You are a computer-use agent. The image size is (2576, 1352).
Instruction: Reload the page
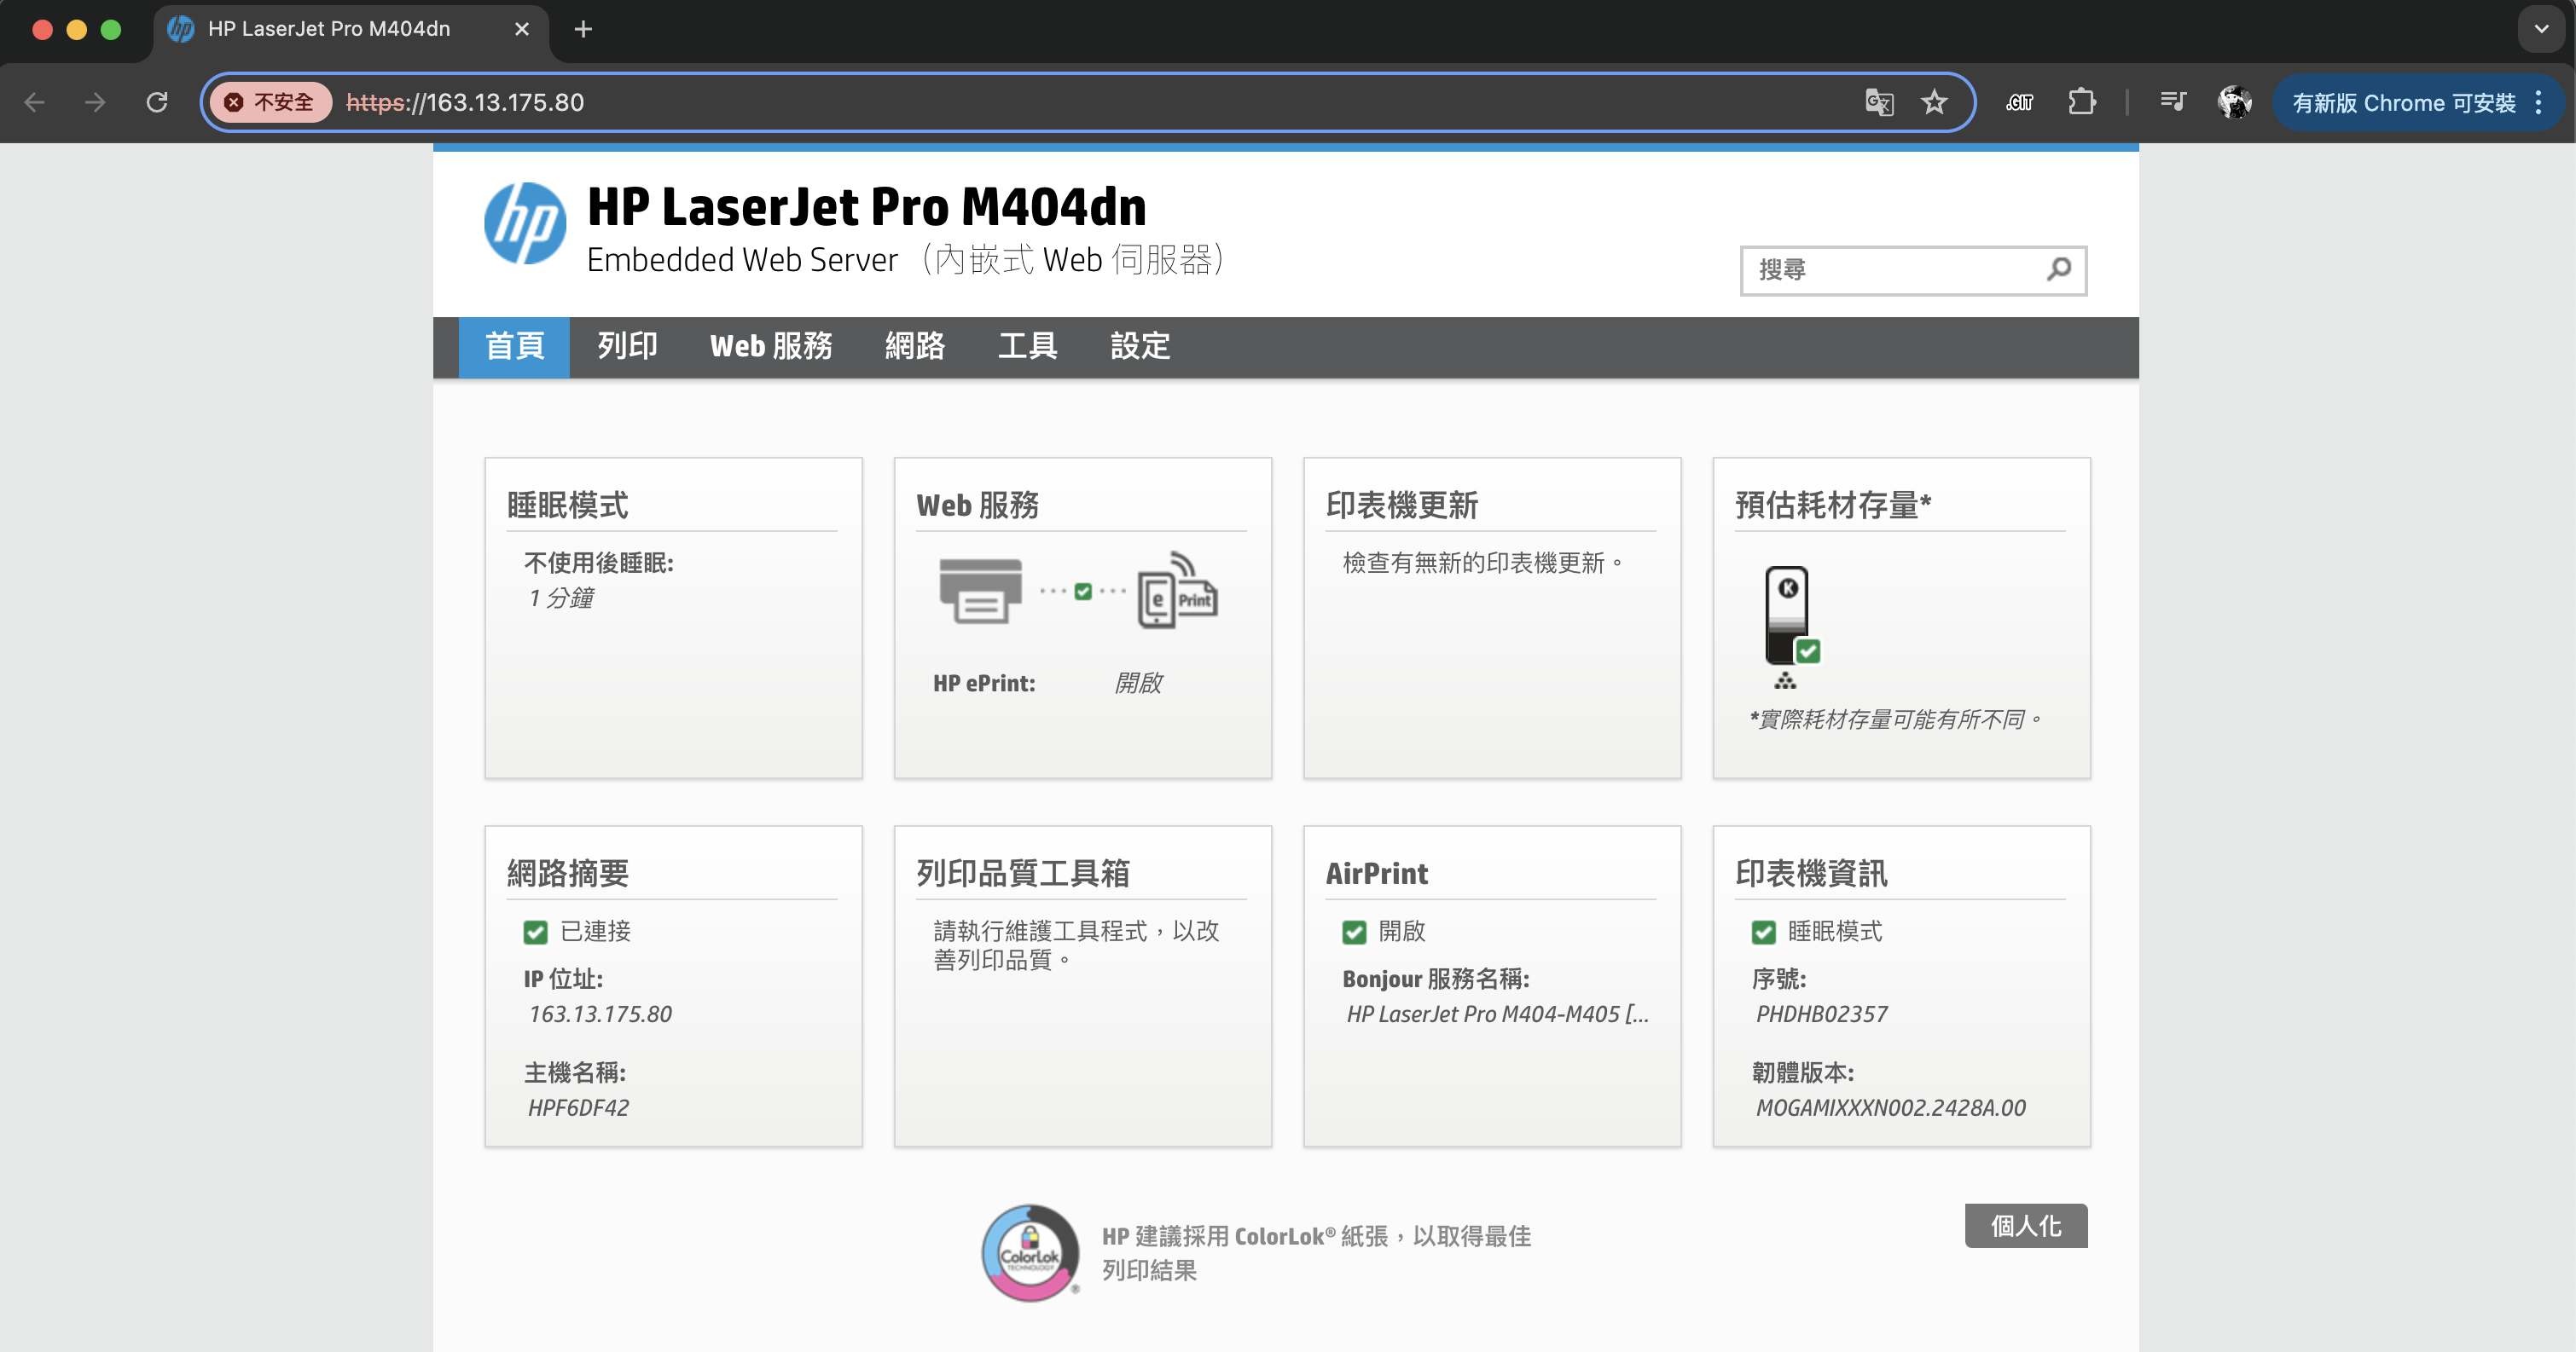157,102
